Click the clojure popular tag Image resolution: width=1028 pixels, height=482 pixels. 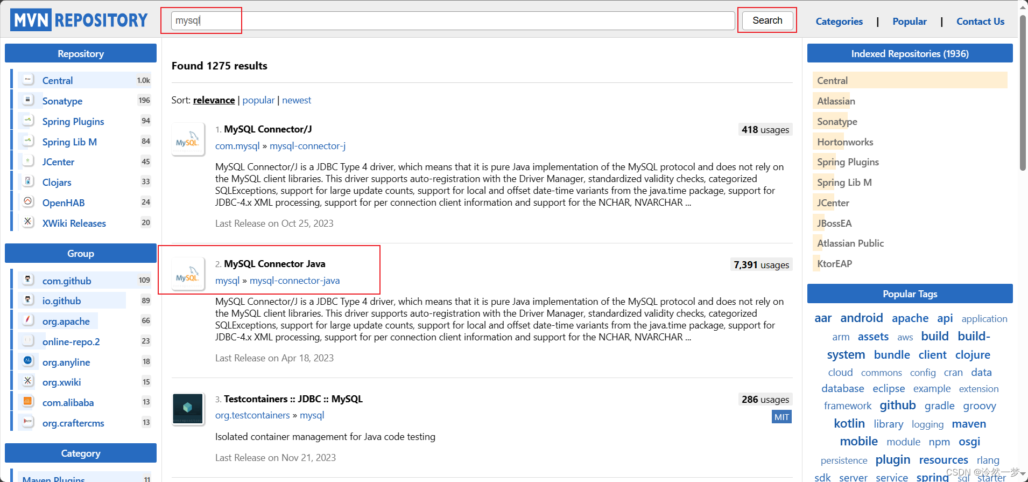[973, 354]
